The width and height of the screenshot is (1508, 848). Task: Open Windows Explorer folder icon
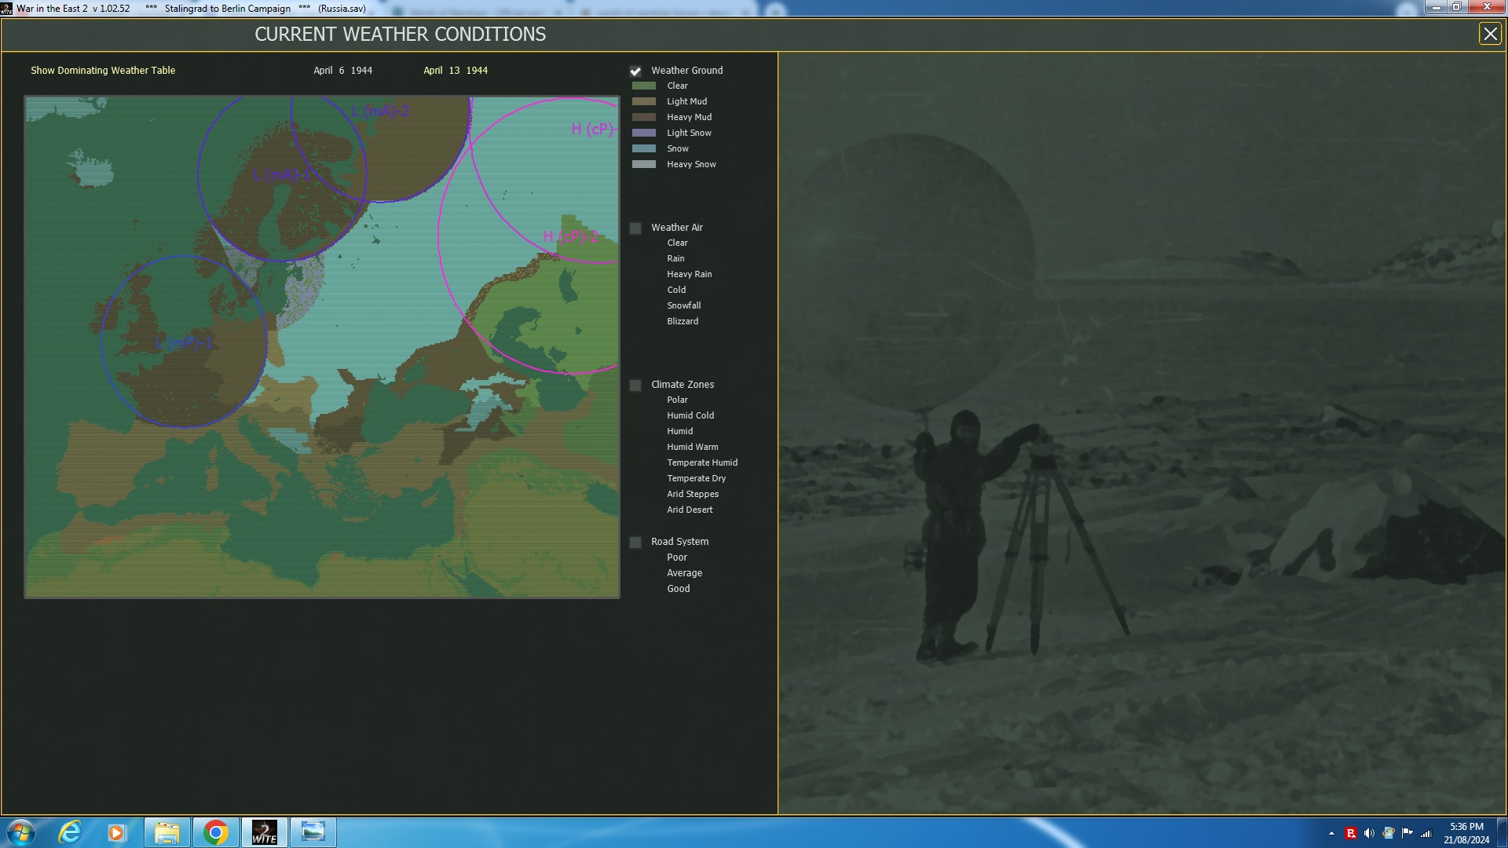167,832
